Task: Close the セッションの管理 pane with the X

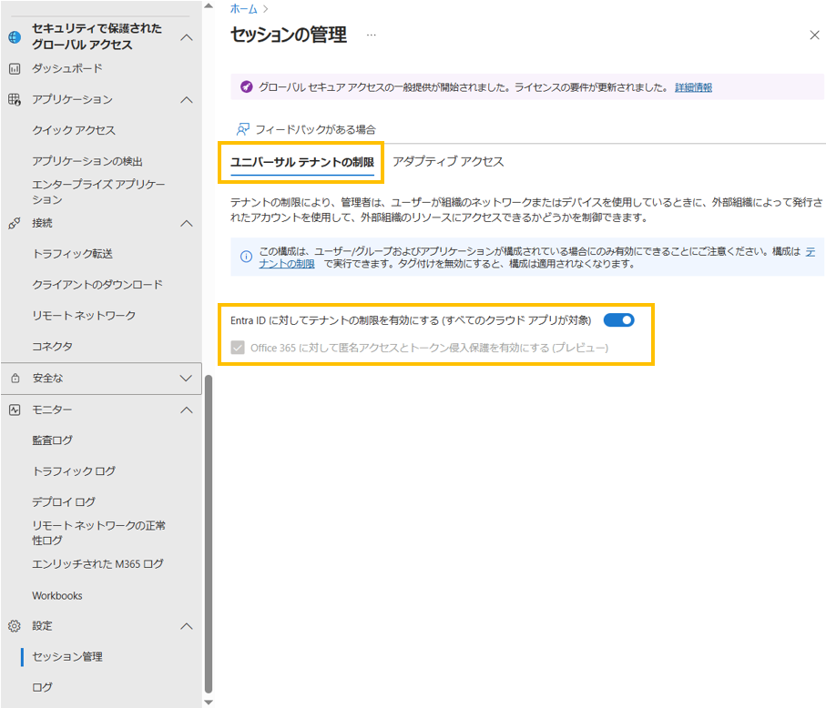Action: tap(814, 35)
